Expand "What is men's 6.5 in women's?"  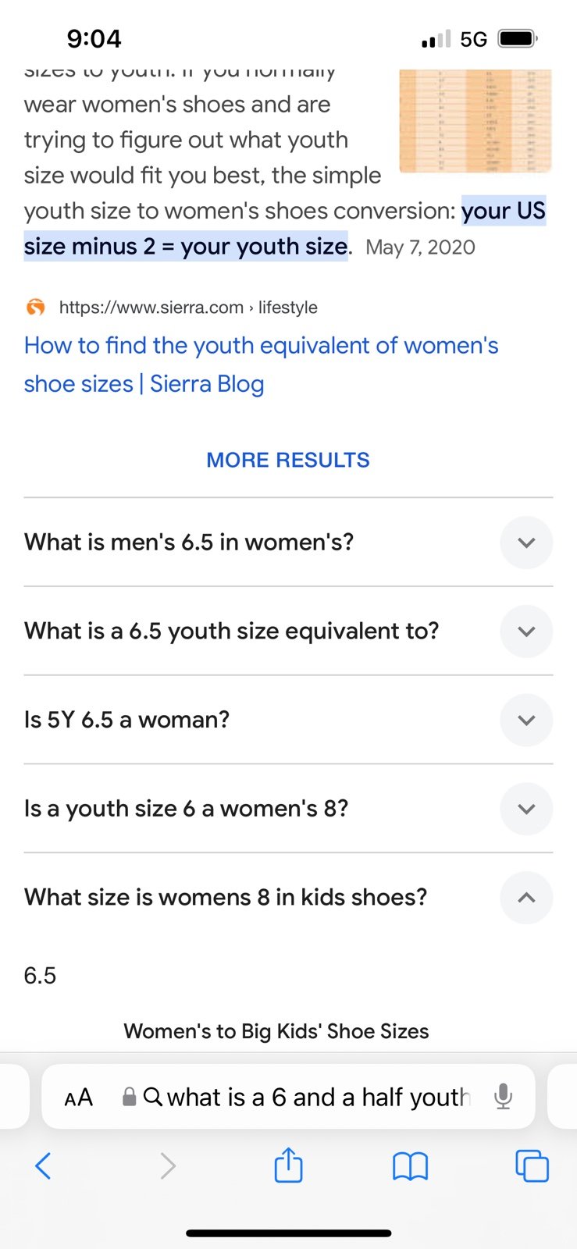coord(288,542)
